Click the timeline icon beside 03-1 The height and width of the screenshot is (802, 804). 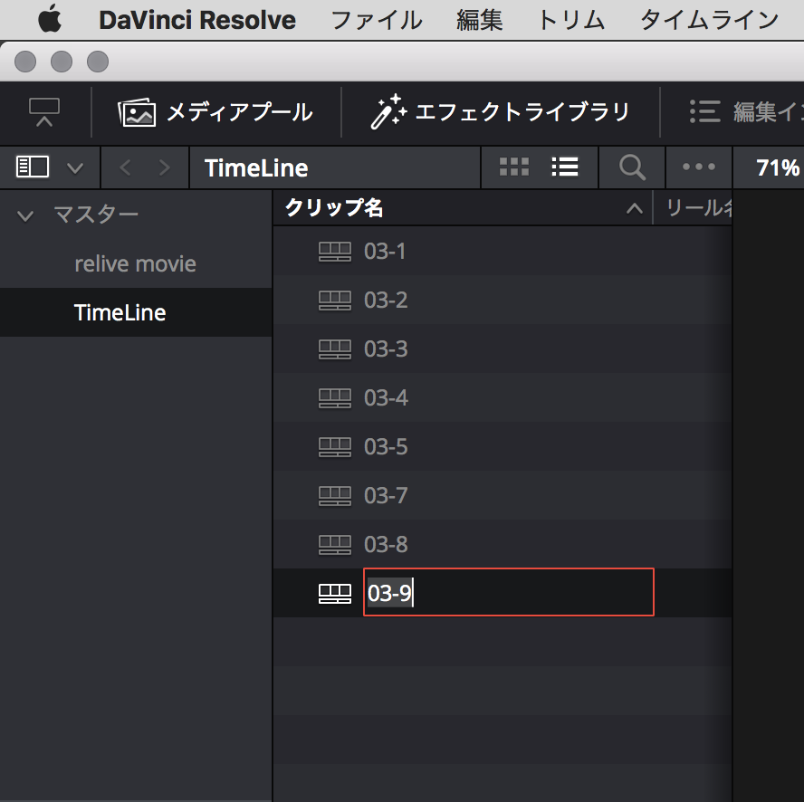click(335, 252)
